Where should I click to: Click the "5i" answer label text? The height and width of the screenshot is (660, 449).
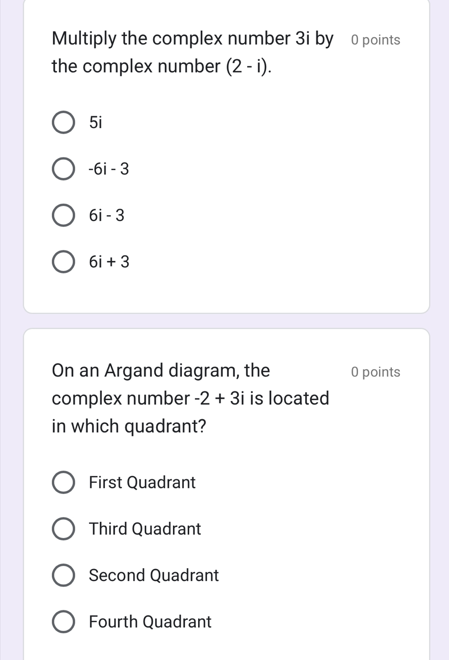96,123
